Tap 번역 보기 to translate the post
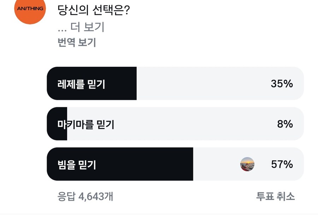Screen dimensions: 318x216 point(77,43)
